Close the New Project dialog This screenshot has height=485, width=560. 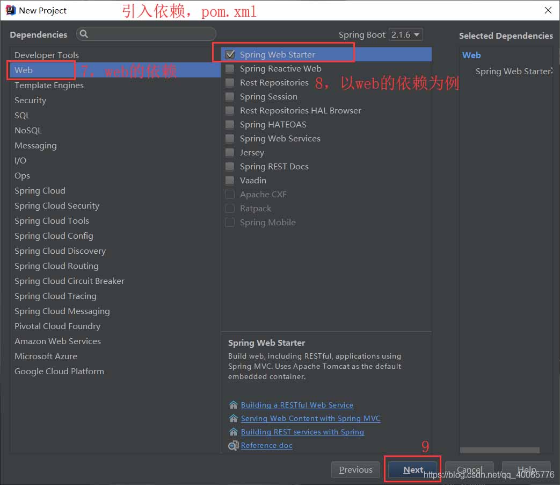(x=548, y=10)
